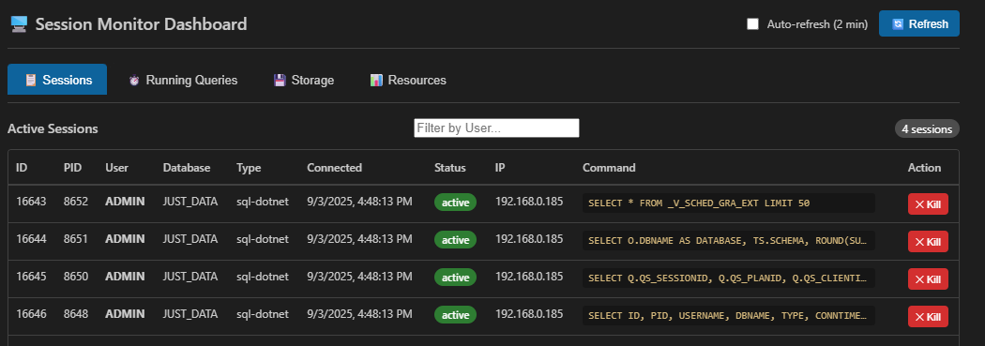Focus the Filter by User input field
This screenshot has height=346, width=985.
coord(496,128)
